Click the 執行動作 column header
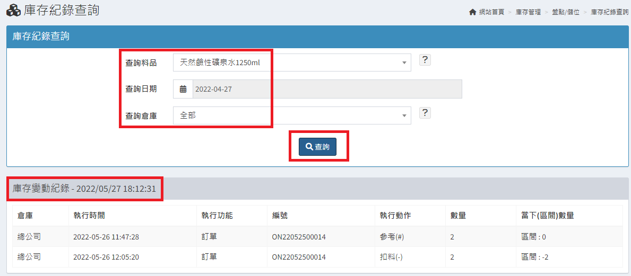 (395, 216)
